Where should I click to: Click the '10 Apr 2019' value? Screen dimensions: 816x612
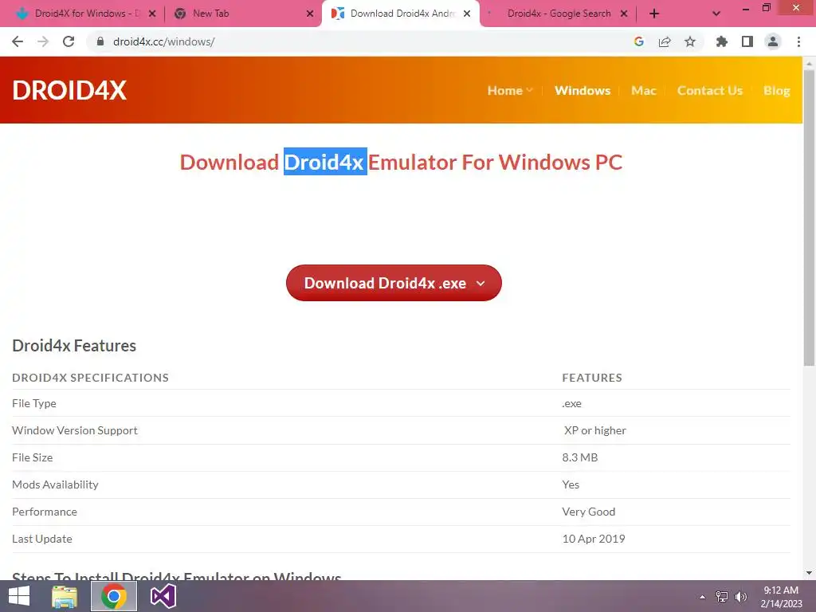(x=593, y=539)
